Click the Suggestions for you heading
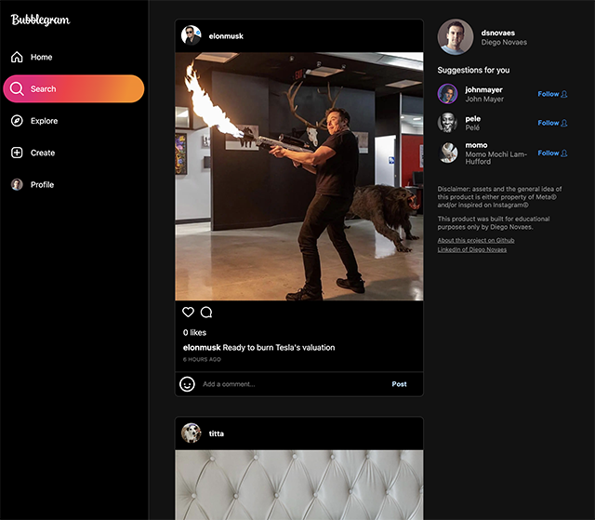 [473, 70]
